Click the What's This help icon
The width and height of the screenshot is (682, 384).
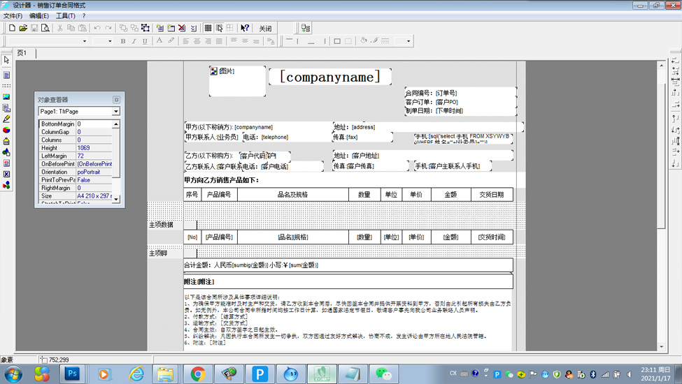(x=245, y=28)
